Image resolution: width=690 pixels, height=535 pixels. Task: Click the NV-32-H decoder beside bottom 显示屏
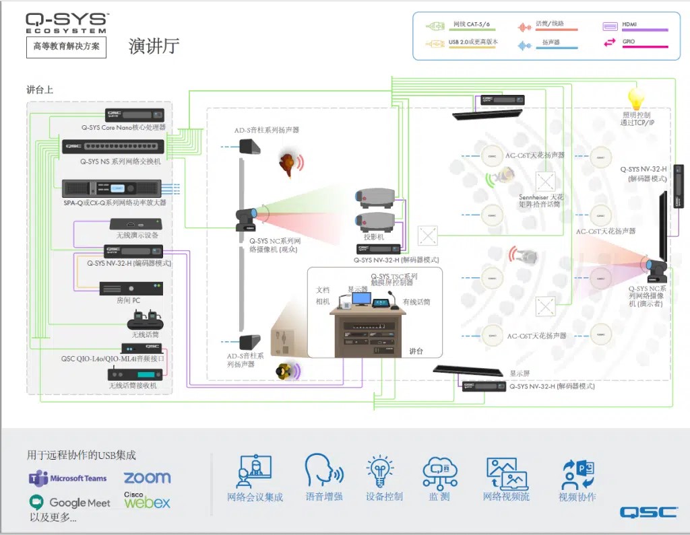[484, 386]
